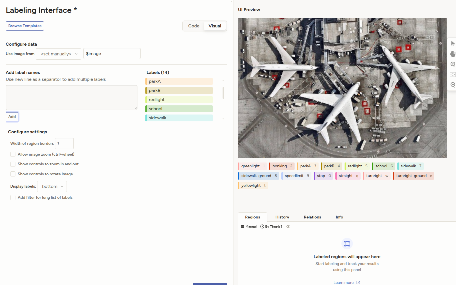Enable Add filter for long list of labels
Image resolution: width=456 pixels, height=285 pixels.
13,198
